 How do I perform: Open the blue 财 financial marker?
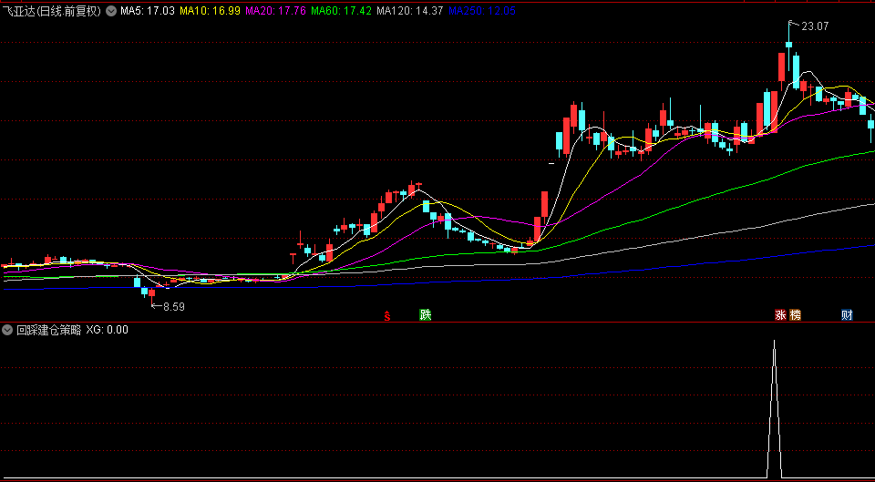point(847,315)
